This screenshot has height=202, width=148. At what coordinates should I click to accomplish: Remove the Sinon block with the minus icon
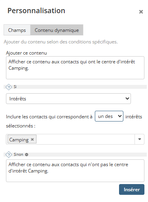27,155
